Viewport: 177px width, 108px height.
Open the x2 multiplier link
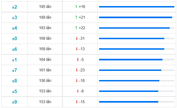[x=15, y=7]
